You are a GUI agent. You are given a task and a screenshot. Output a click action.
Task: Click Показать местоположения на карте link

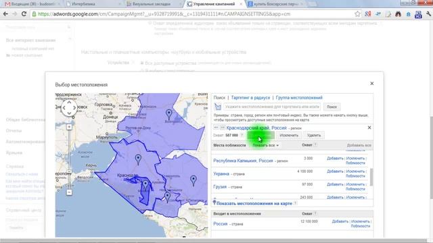[254, 203]
